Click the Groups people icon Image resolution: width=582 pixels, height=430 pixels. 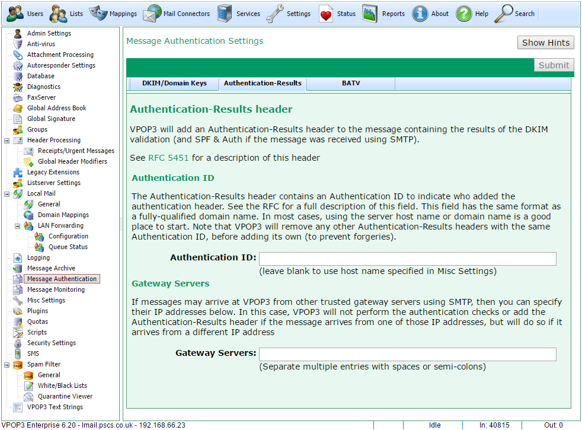click(18, 130)
